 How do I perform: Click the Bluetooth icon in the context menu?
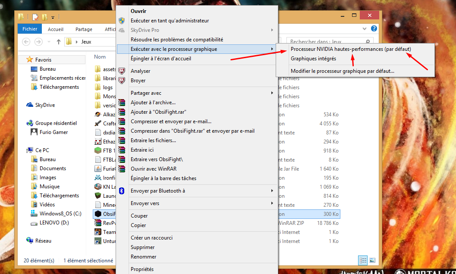(x=122, y=190)
